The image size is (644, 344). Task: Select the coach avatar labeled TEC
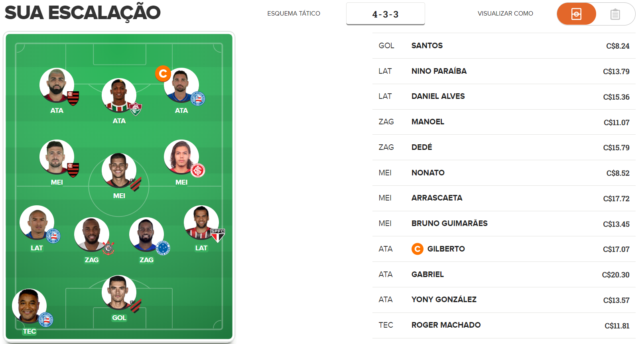(30, 306)
